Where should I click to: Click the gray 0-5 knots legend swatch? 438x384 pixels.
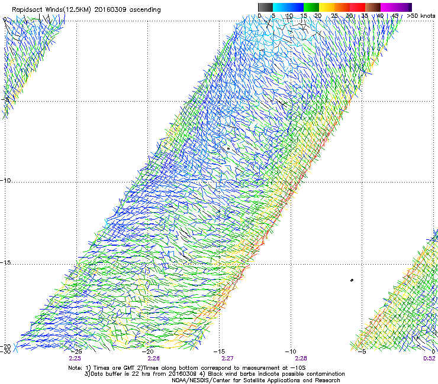click(265, 7)
